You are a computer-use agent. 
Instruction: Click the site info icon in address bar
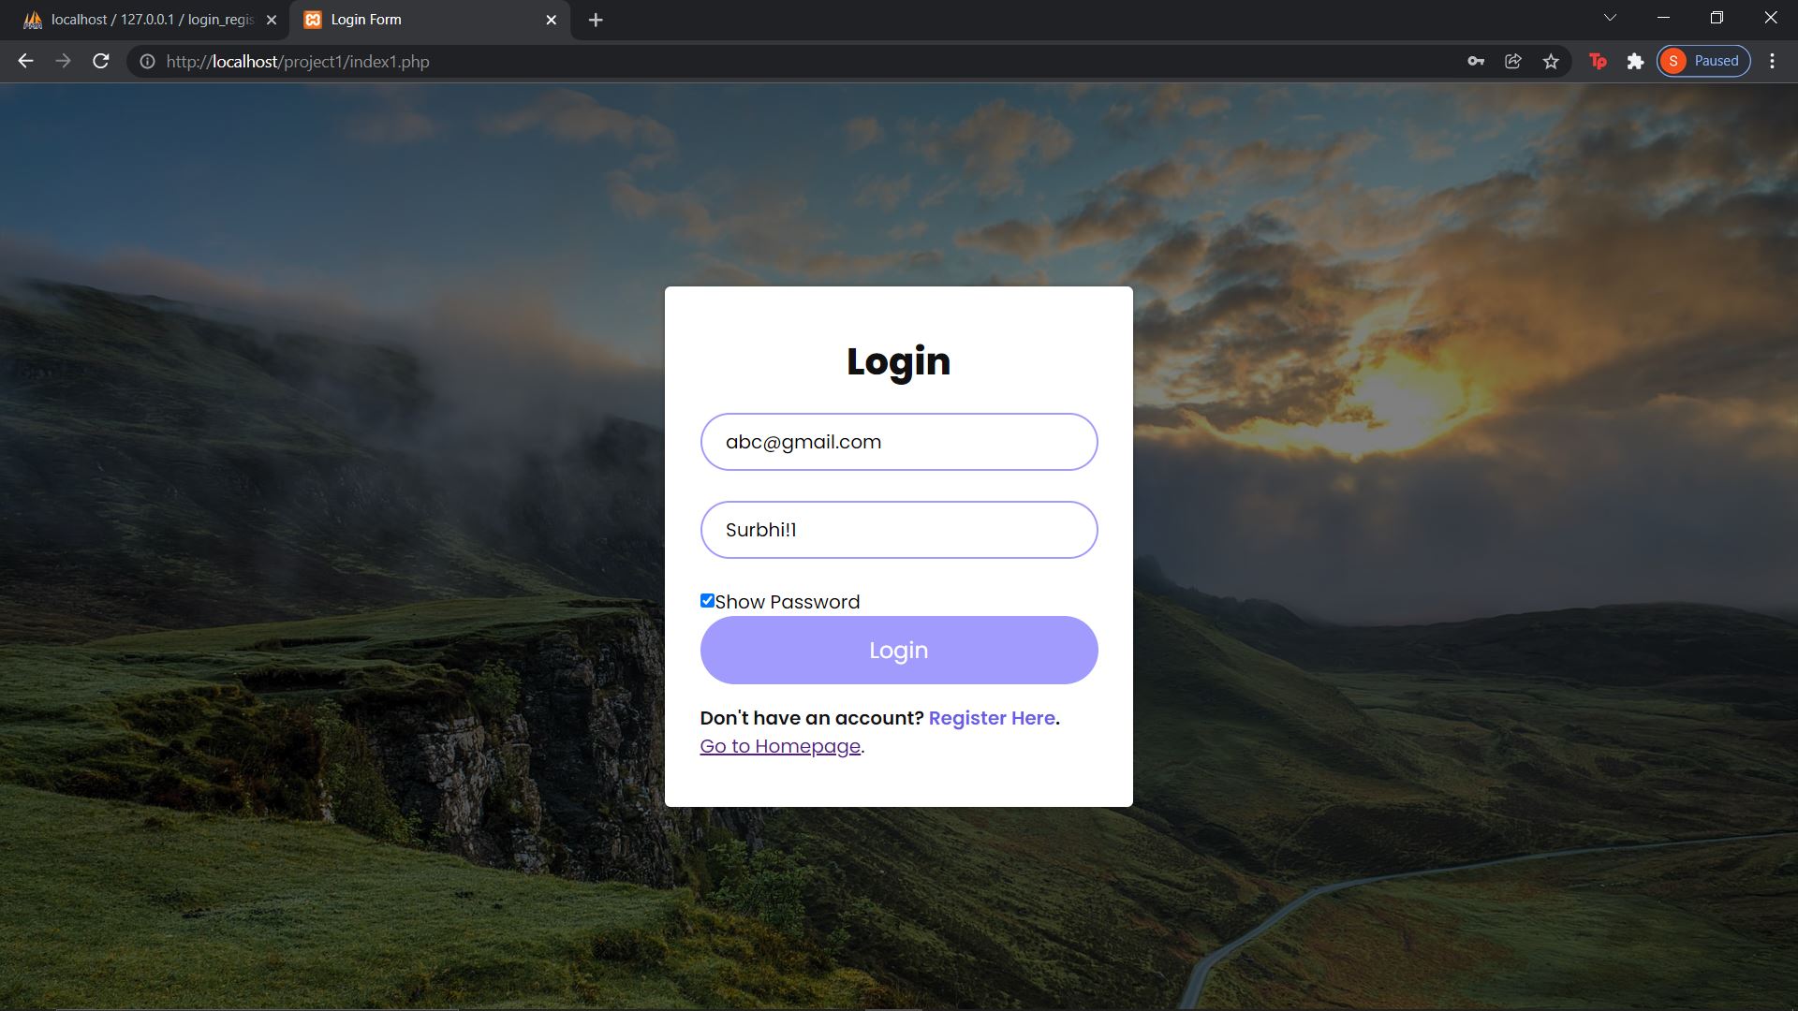pos(147,61)
